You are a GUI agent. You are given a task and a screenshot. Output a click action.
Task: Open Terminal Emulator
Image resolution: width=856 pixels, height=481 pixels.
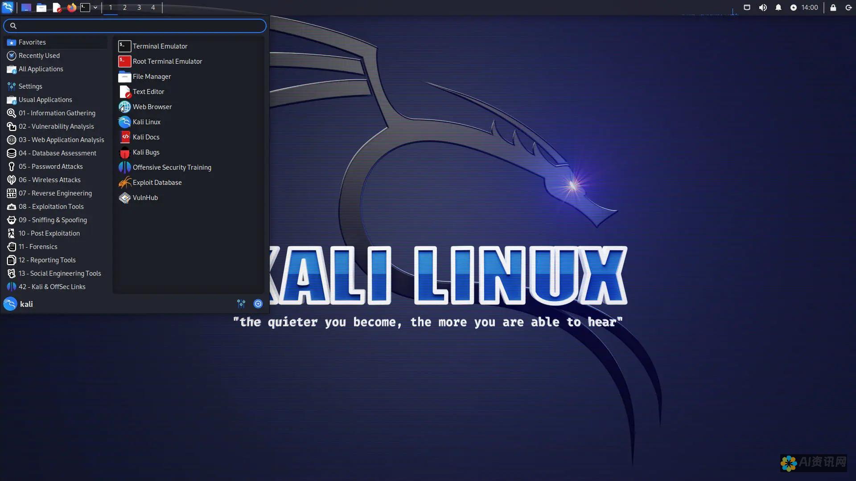pyautogui.click(x=160, y=46)
